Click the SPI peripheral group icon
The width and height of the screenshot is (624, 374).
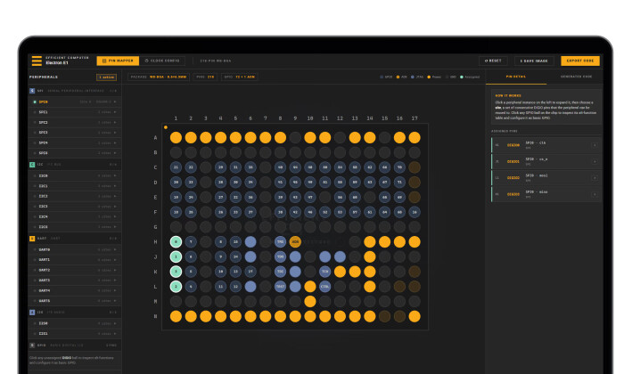(32, 91)
